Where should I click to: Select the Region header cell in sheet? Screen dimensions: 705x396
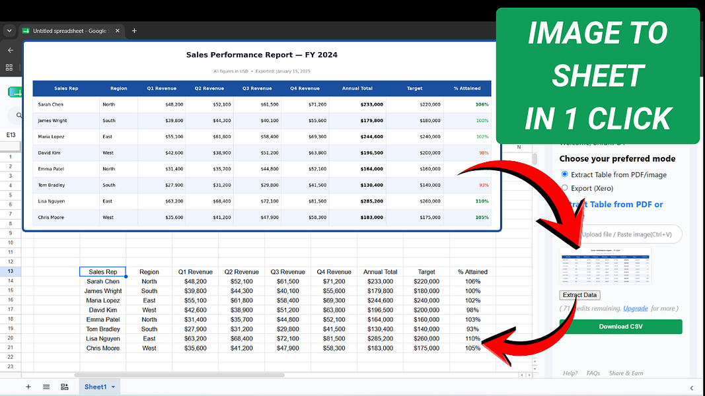(x=149, y=272)
